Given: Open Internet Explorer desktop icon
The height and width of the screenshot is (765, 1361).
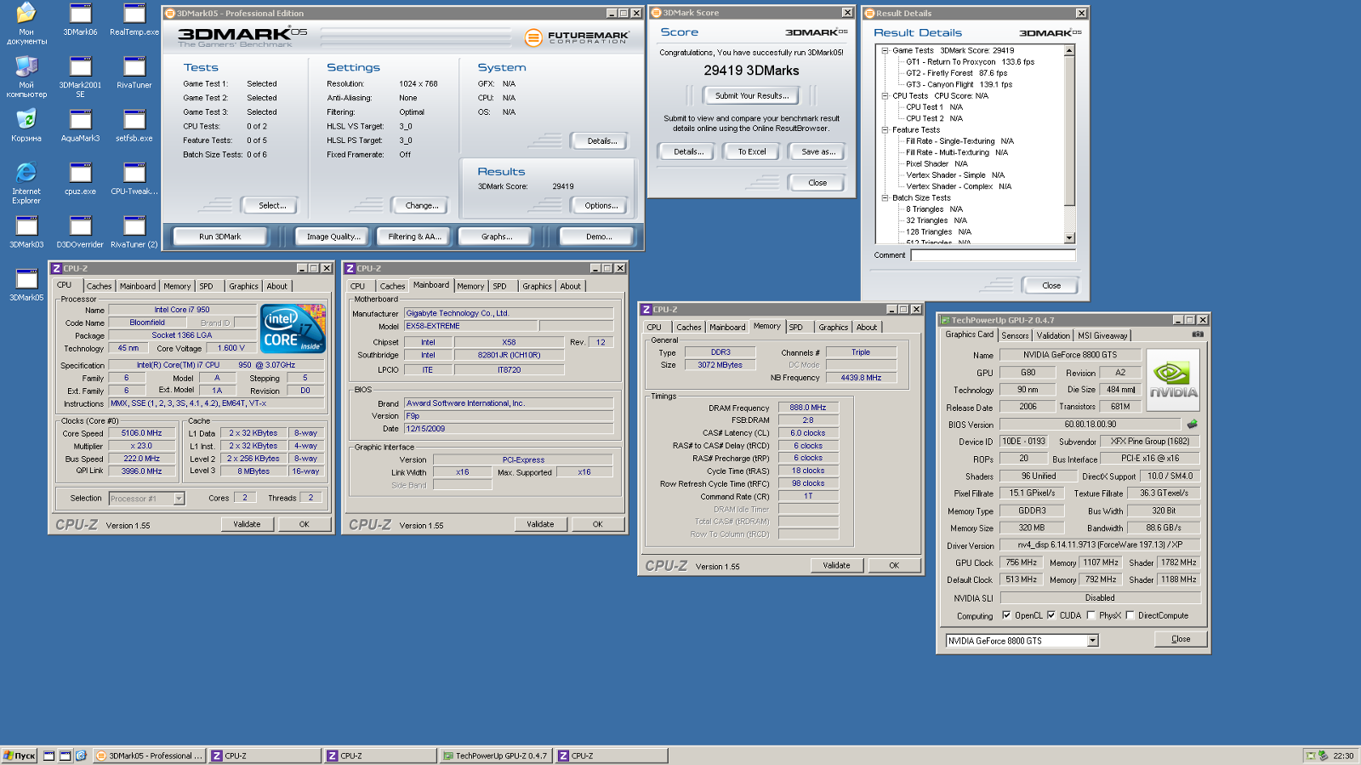Looking at the screenshot, I should point(26,183).
